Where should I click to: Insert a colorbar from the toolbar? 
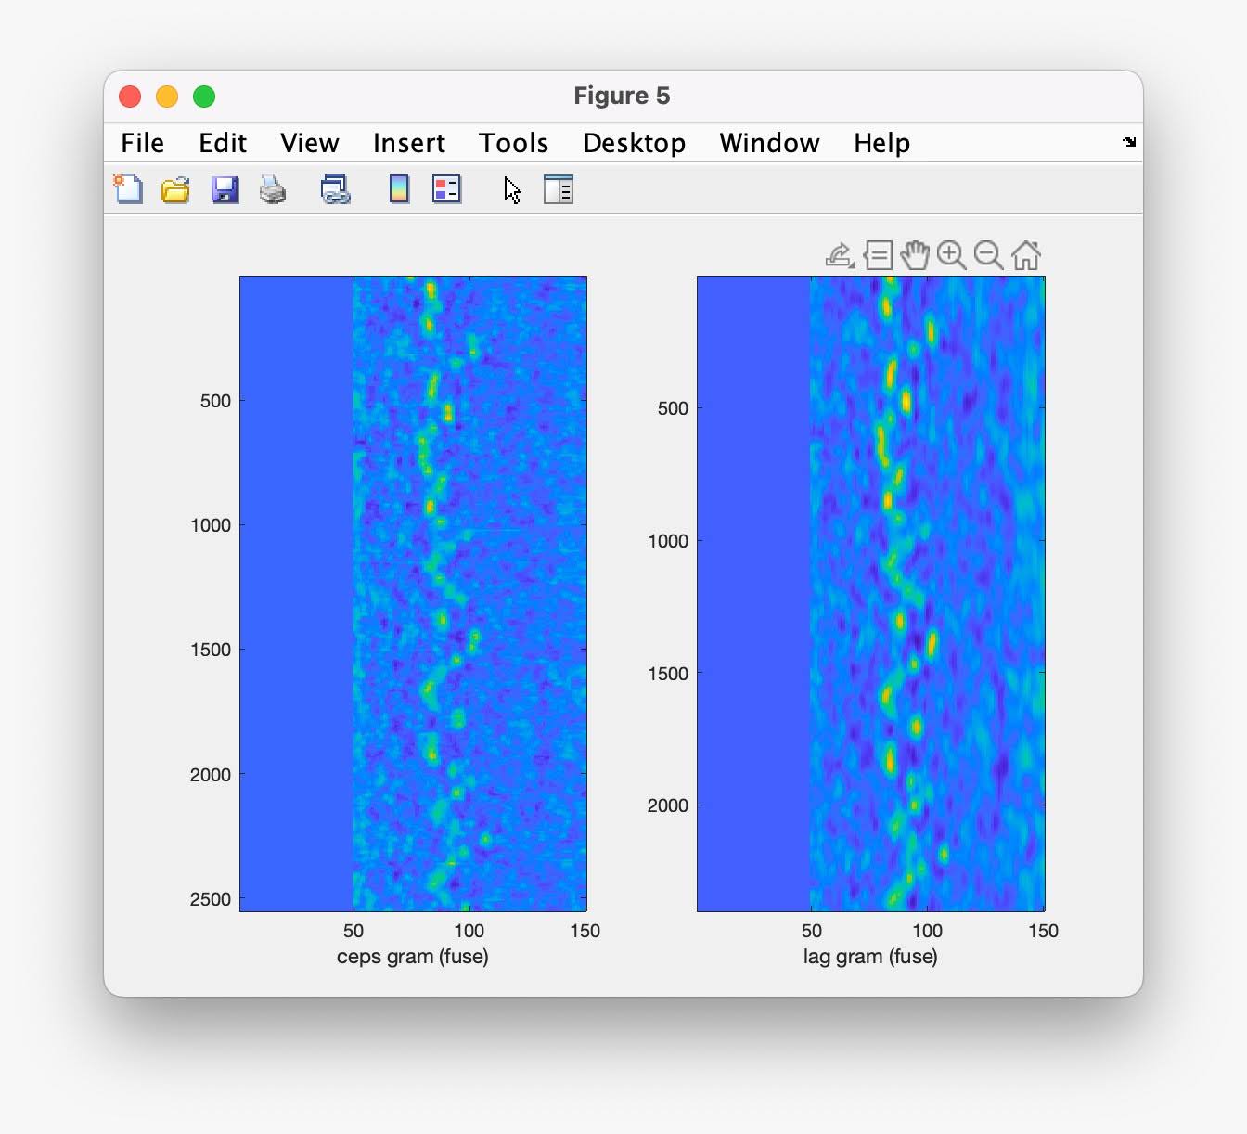point(399,189)
